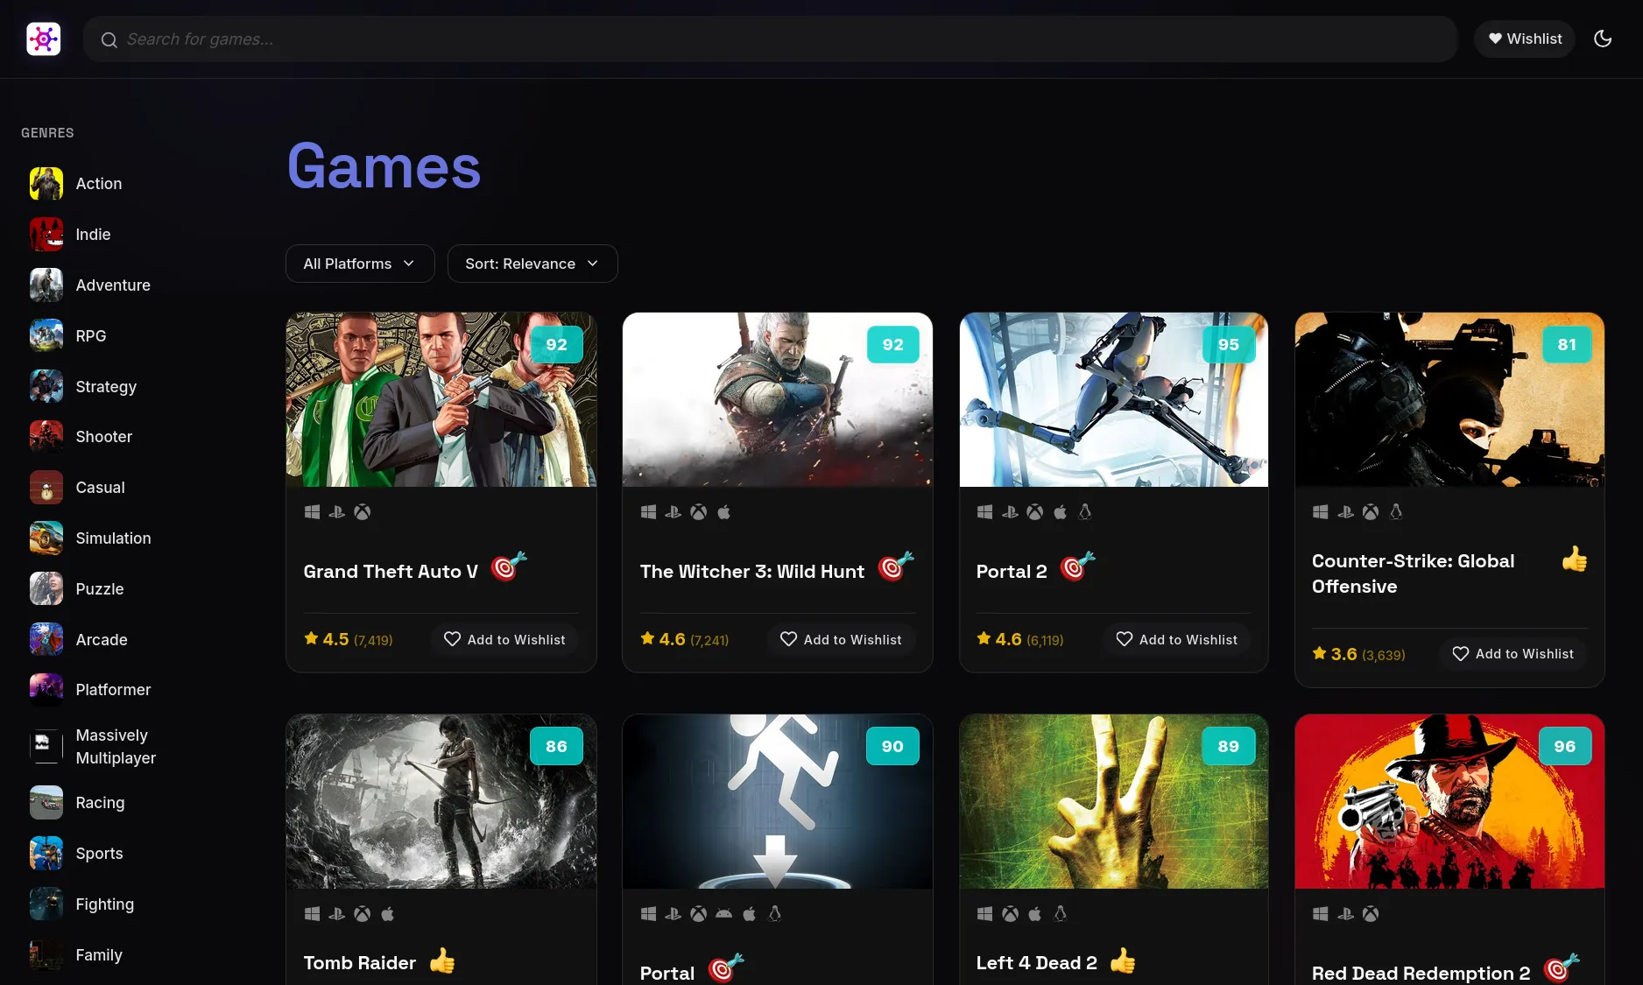The image size is (1643, 985).
Task: Click the thumbs-up icon beside Left 4 Dead 2
Action: point(1123,960)
